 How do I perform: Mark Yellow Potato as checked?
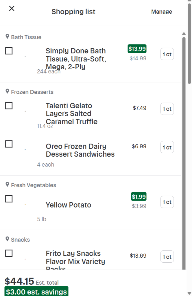click(x=9, y=199)
